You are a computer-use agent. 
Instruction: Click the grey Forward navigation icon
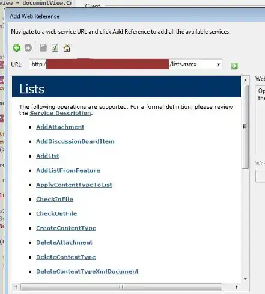tap(28, 48)
